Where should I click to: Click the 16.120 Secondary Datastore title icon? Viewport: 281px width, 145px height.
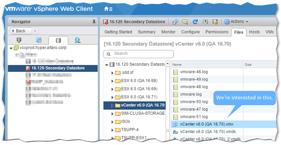click(106, 22)
